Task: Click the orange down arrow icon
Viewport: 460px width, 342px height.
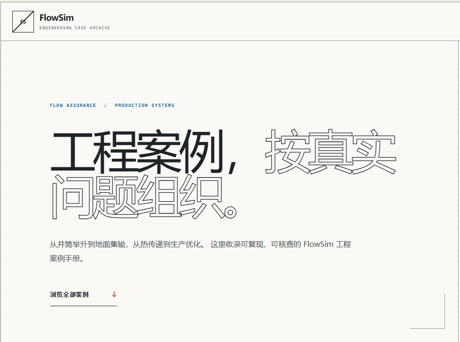Action: click(x=115, y=294)
